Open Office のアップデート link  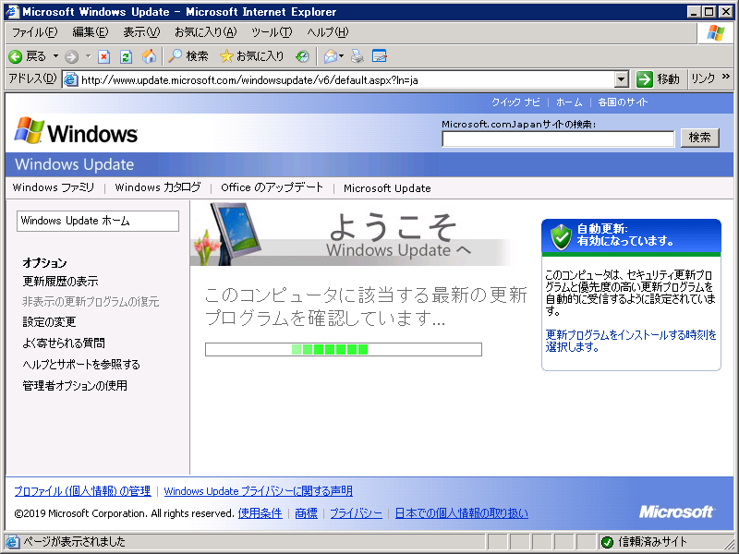coord(272,187)
